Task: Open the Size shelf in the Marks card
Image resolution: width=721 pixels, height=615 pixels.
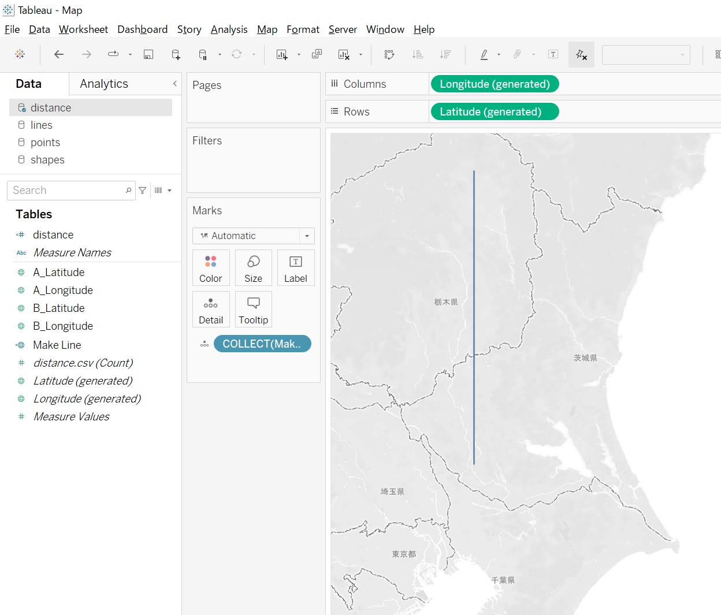Action: (x=253, y=267)
